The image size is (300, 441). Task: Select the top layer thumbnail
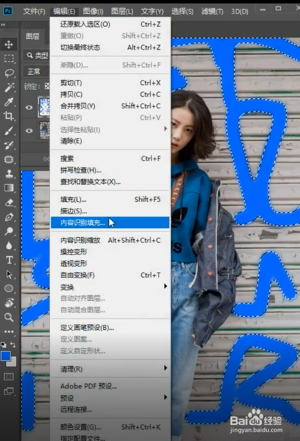pyautogui.click(x=44, y=107)
